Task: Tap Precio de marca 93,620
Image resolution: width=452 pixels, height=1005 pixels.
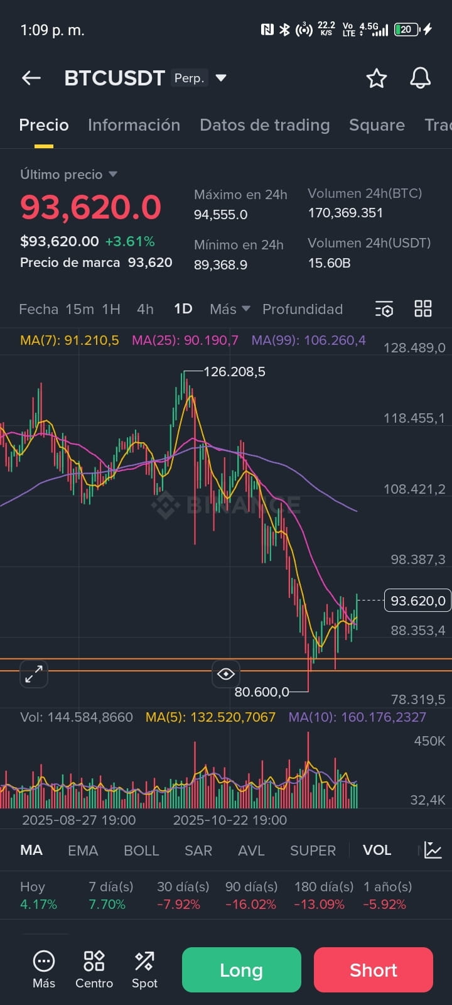Action: (96, 263)
